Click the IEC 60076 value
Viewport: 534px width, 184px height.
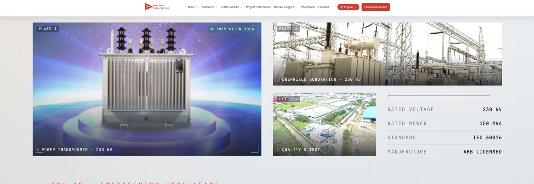pyautogui.click(x=488, y=137)
